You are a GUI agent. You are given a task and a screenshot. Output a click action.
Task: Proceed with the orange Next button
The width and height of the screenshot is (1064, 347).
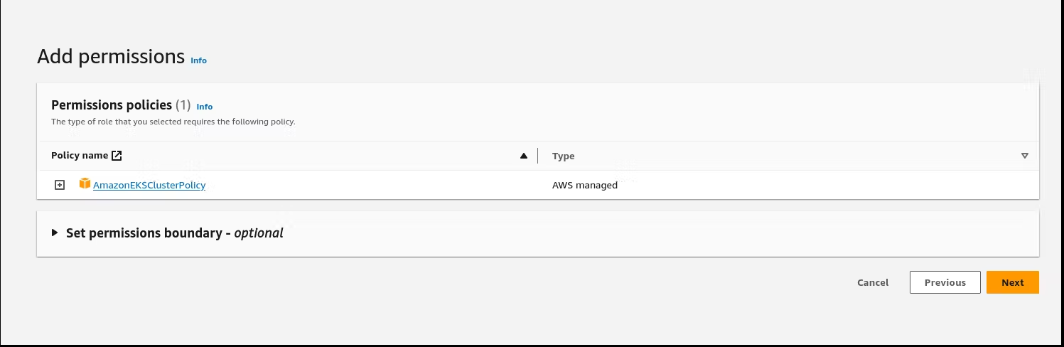pyautogui.click(x=1012, y=282)
